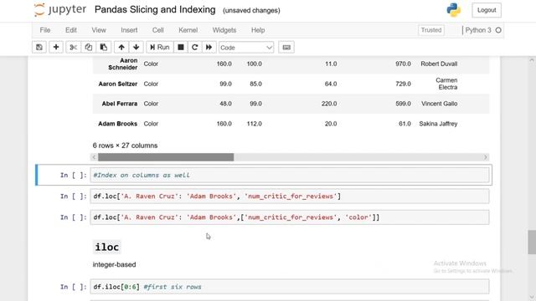This screenshot has height=301, width=536.
Task: Click the 970.0 value cell
Action: [404, 64]
